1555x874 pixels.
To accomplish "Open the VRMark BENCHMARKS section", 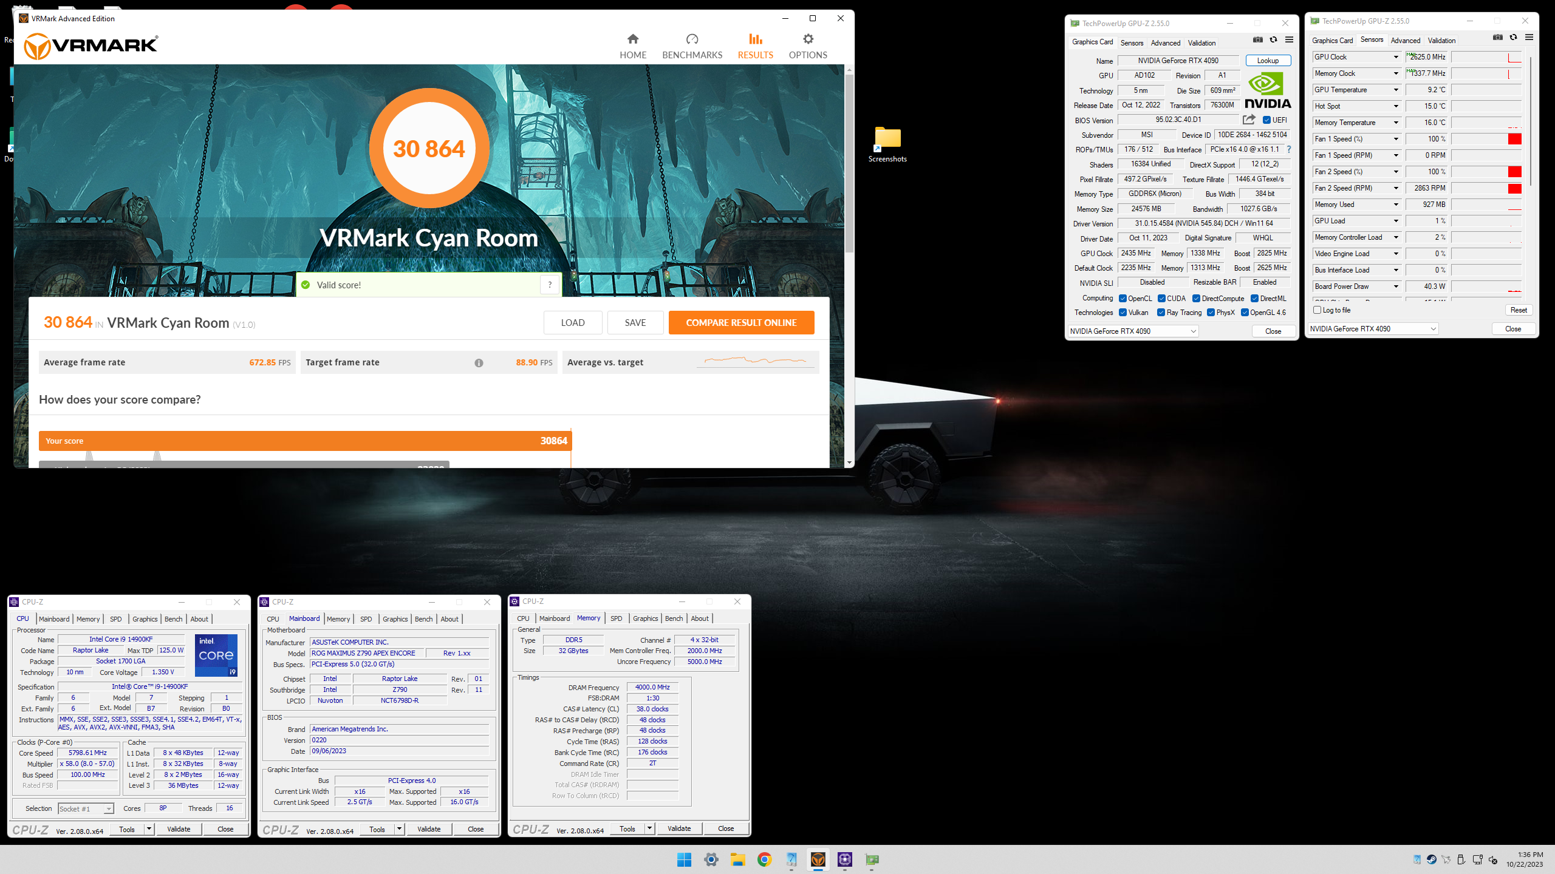I will coord(692,46).
